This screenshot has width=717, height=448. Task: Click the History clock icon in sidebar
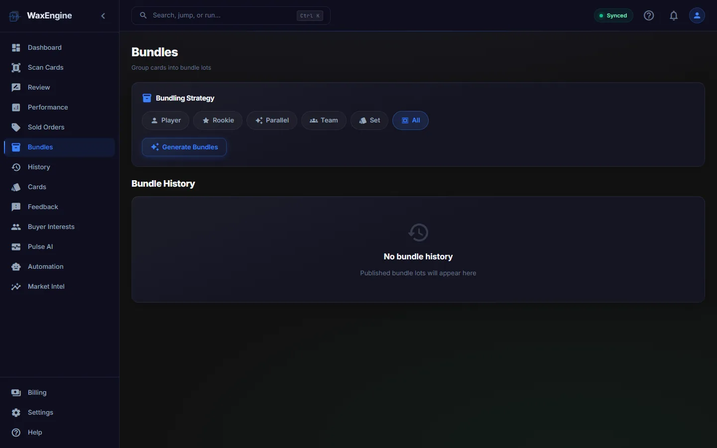(x=16, y=167)
